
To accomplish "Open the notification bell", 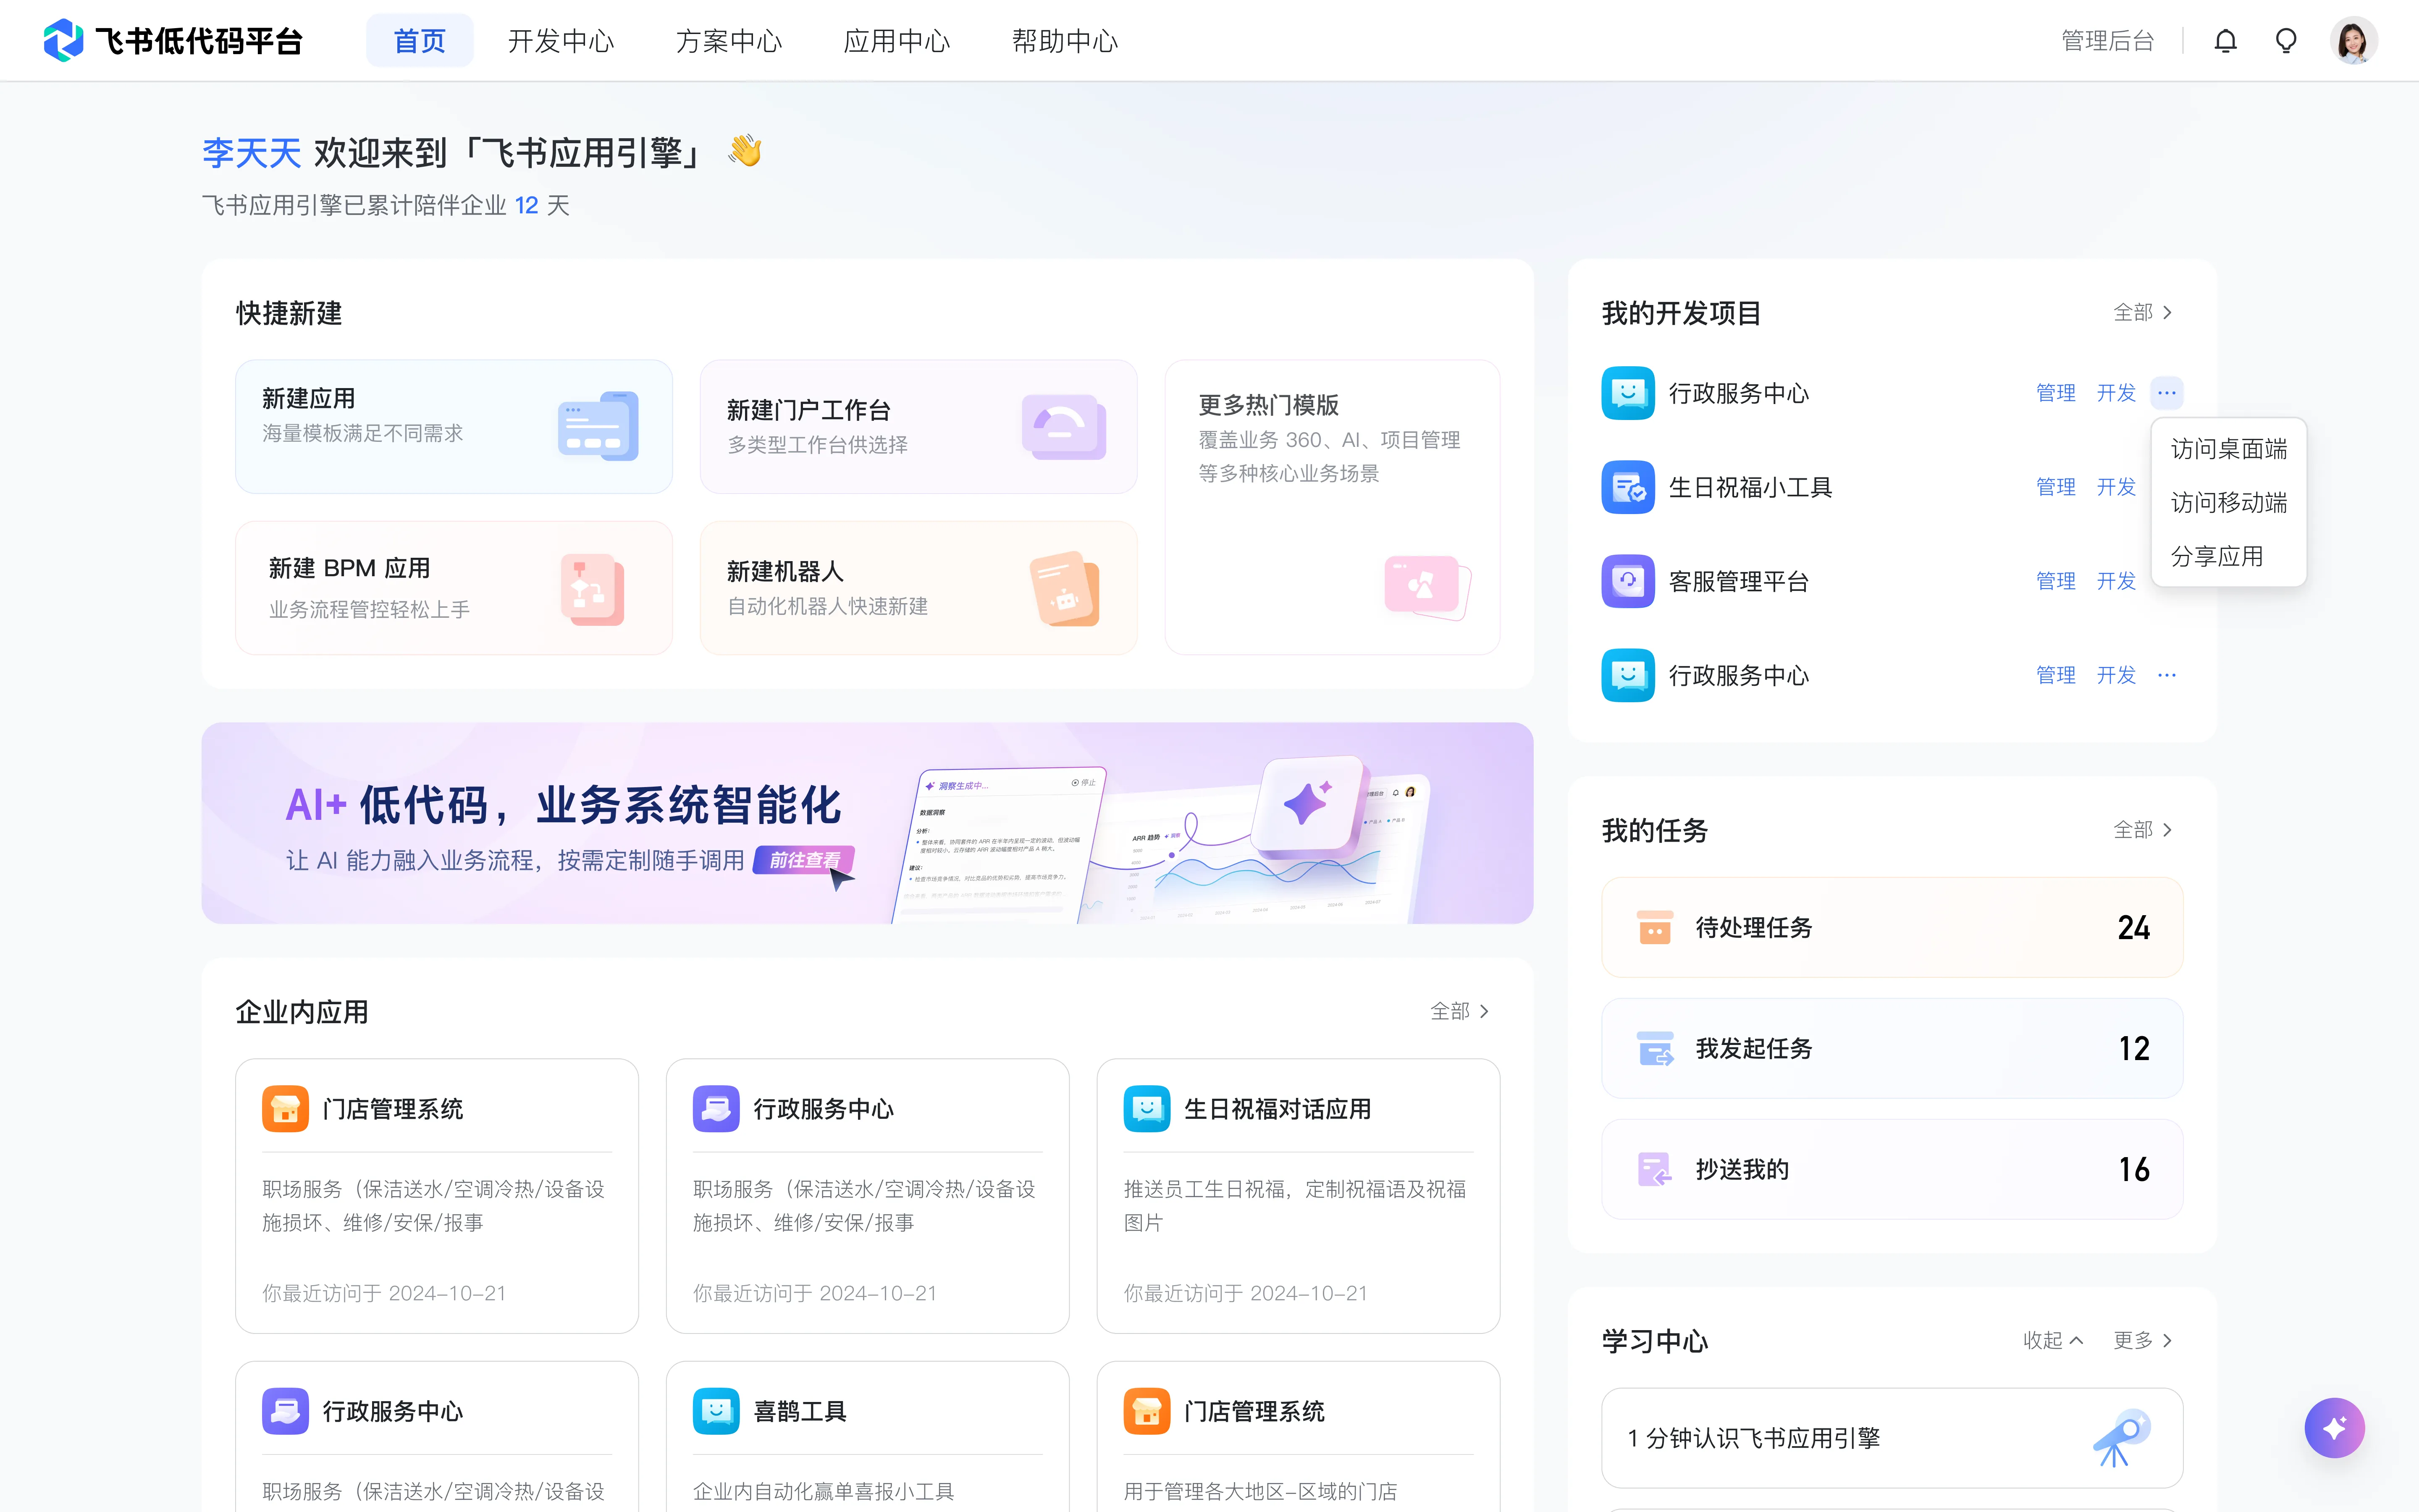I will 2225,41.
